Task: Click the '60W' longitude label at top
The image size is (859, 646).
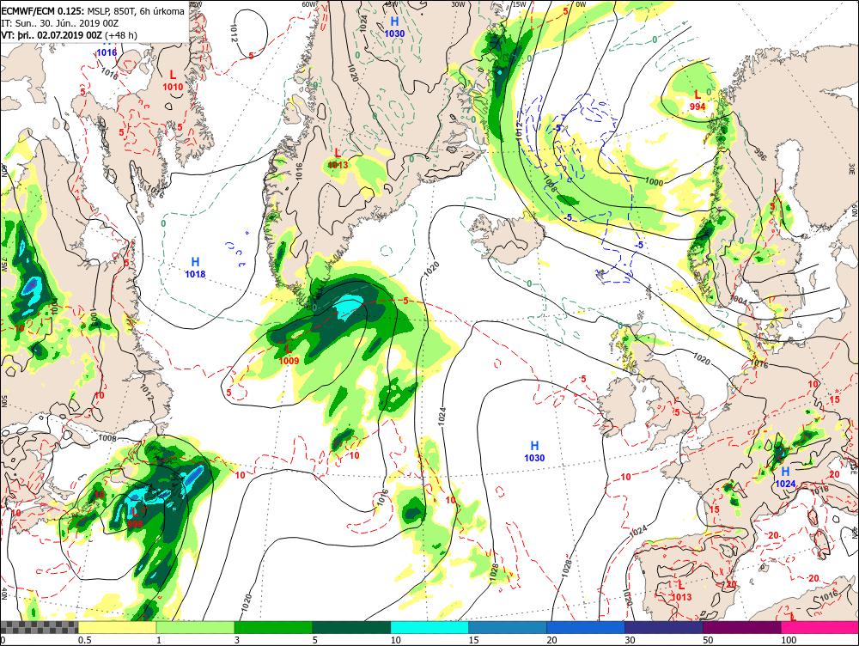Action: (309, 4)
